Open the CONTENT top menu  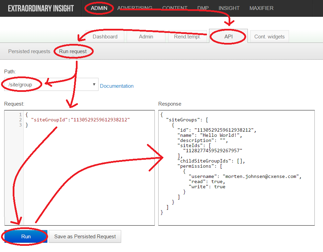tap(175, 8)
